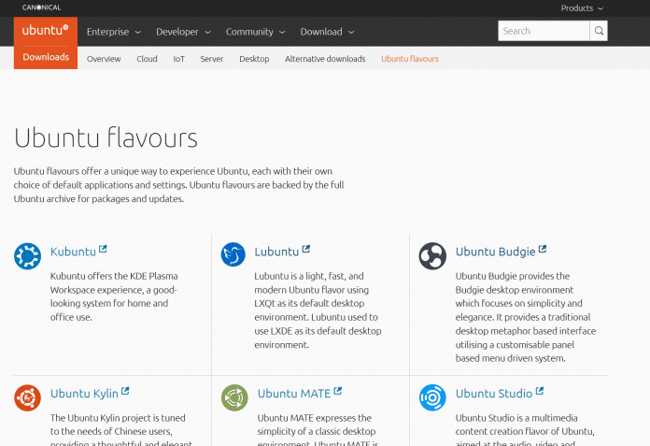Open the Community dropdown menu

pyautogui.click(x=255, y=32)
